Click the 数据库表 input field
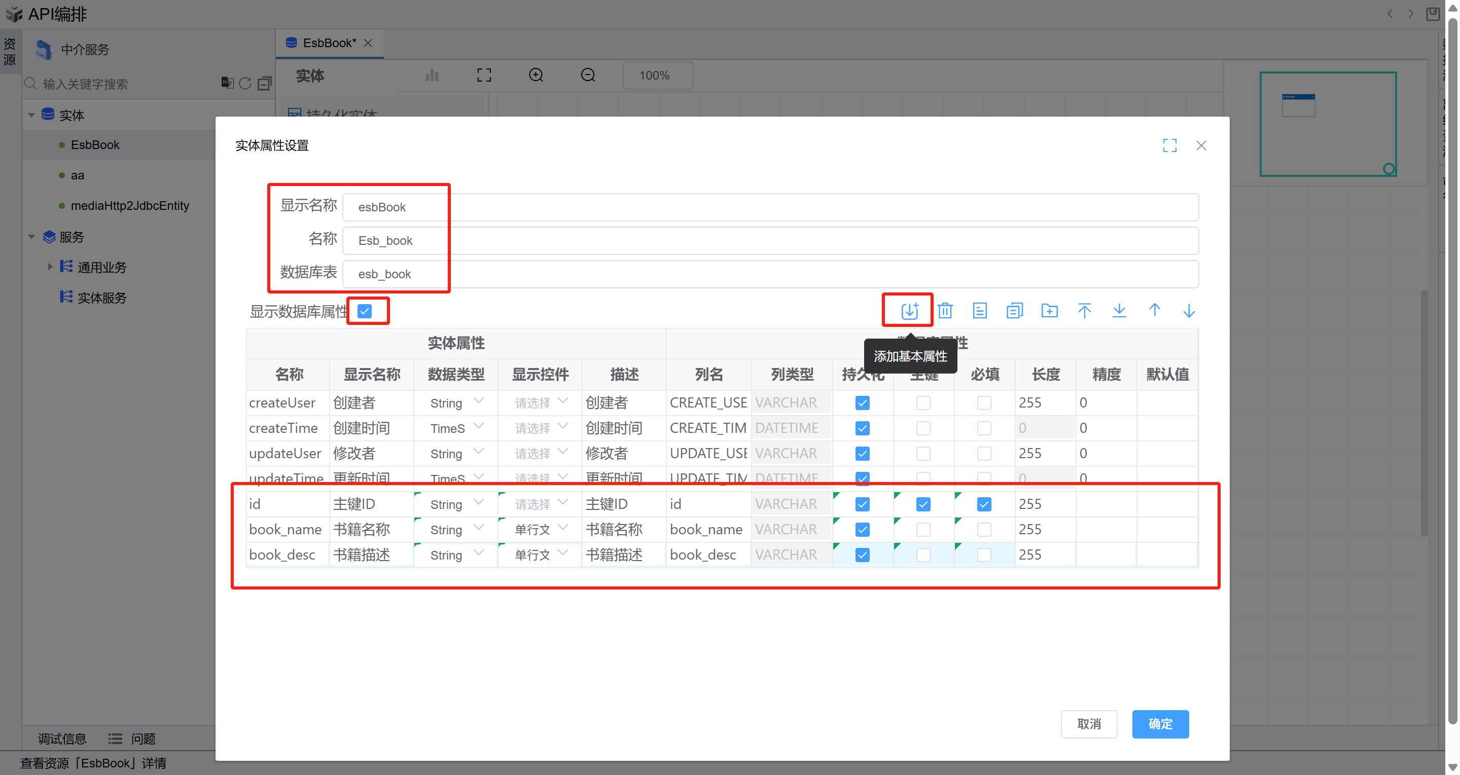Image resolution: width=1460 pixels, height=775 pixels. click(770, 274)
